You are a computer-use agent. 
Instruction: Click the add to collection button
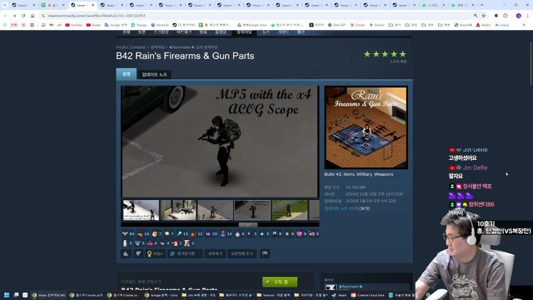point(242,253)
